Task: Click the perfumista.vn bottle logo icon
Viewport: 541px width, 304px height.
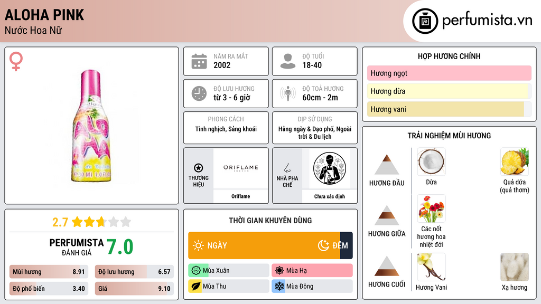Action: coord(425,21)
